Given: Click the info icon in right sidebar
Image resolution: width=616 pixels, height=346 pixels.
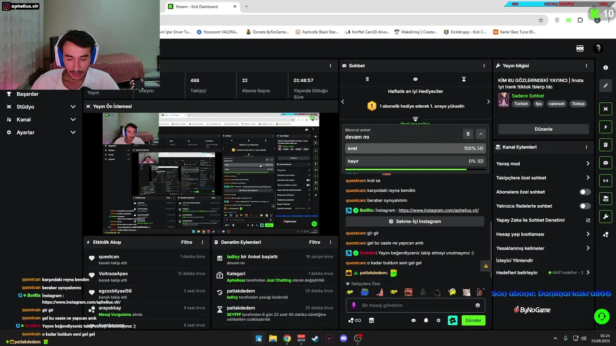Looking at the screenshot, I should tap(605, 68).
